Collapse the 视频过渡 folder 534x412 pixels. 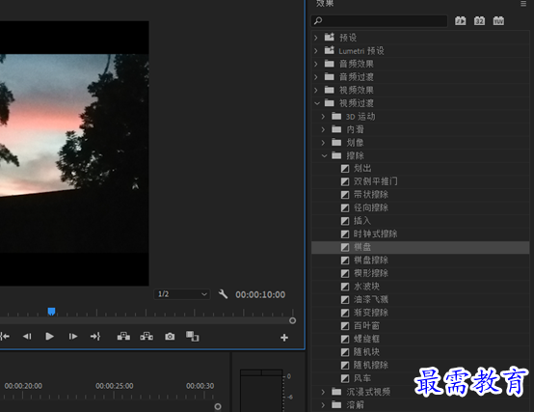tap(317, 103)
